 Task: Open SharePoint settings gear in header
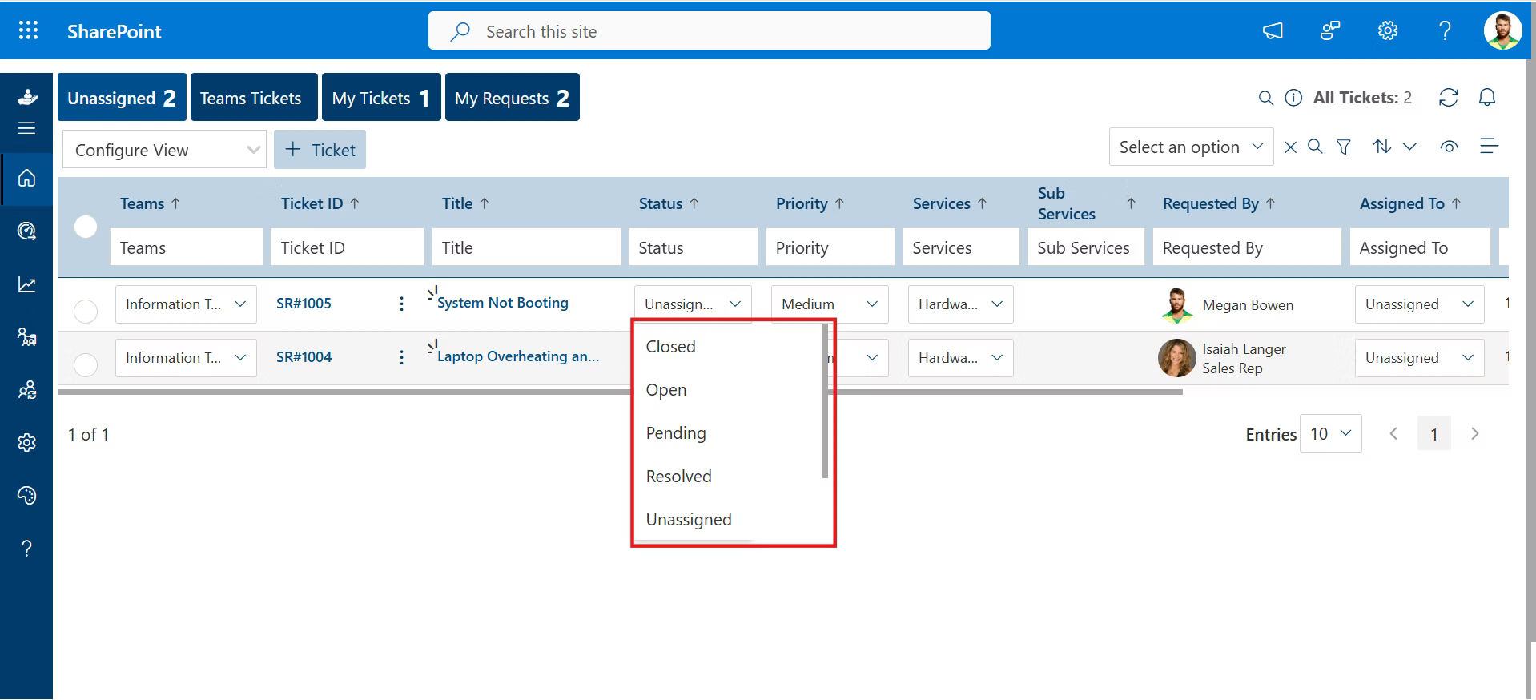[x=1388, y=31]
